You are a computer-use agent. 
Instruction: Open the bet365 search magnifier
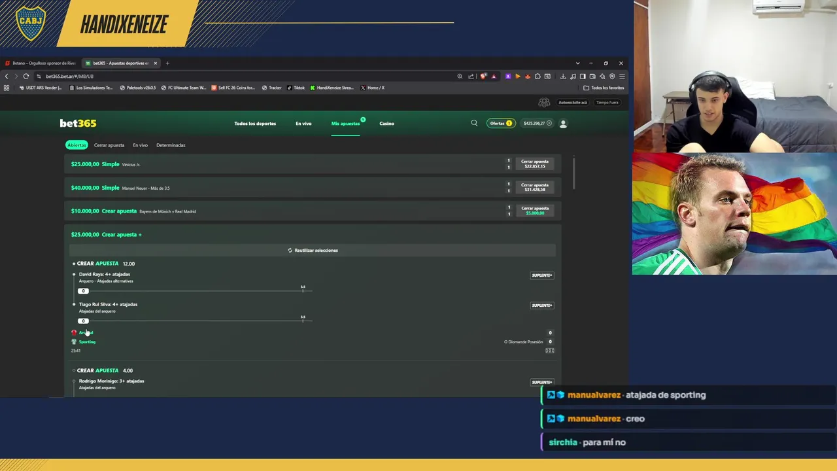(x=474, y=123)
